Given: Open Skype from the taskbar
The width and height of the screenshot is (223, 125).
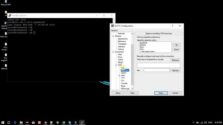Looking at the screenshot, I should click(70, 123).
